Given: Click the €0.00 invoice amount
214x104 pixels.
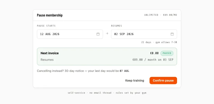Looking at the screenshot, I should pos(154,53).
